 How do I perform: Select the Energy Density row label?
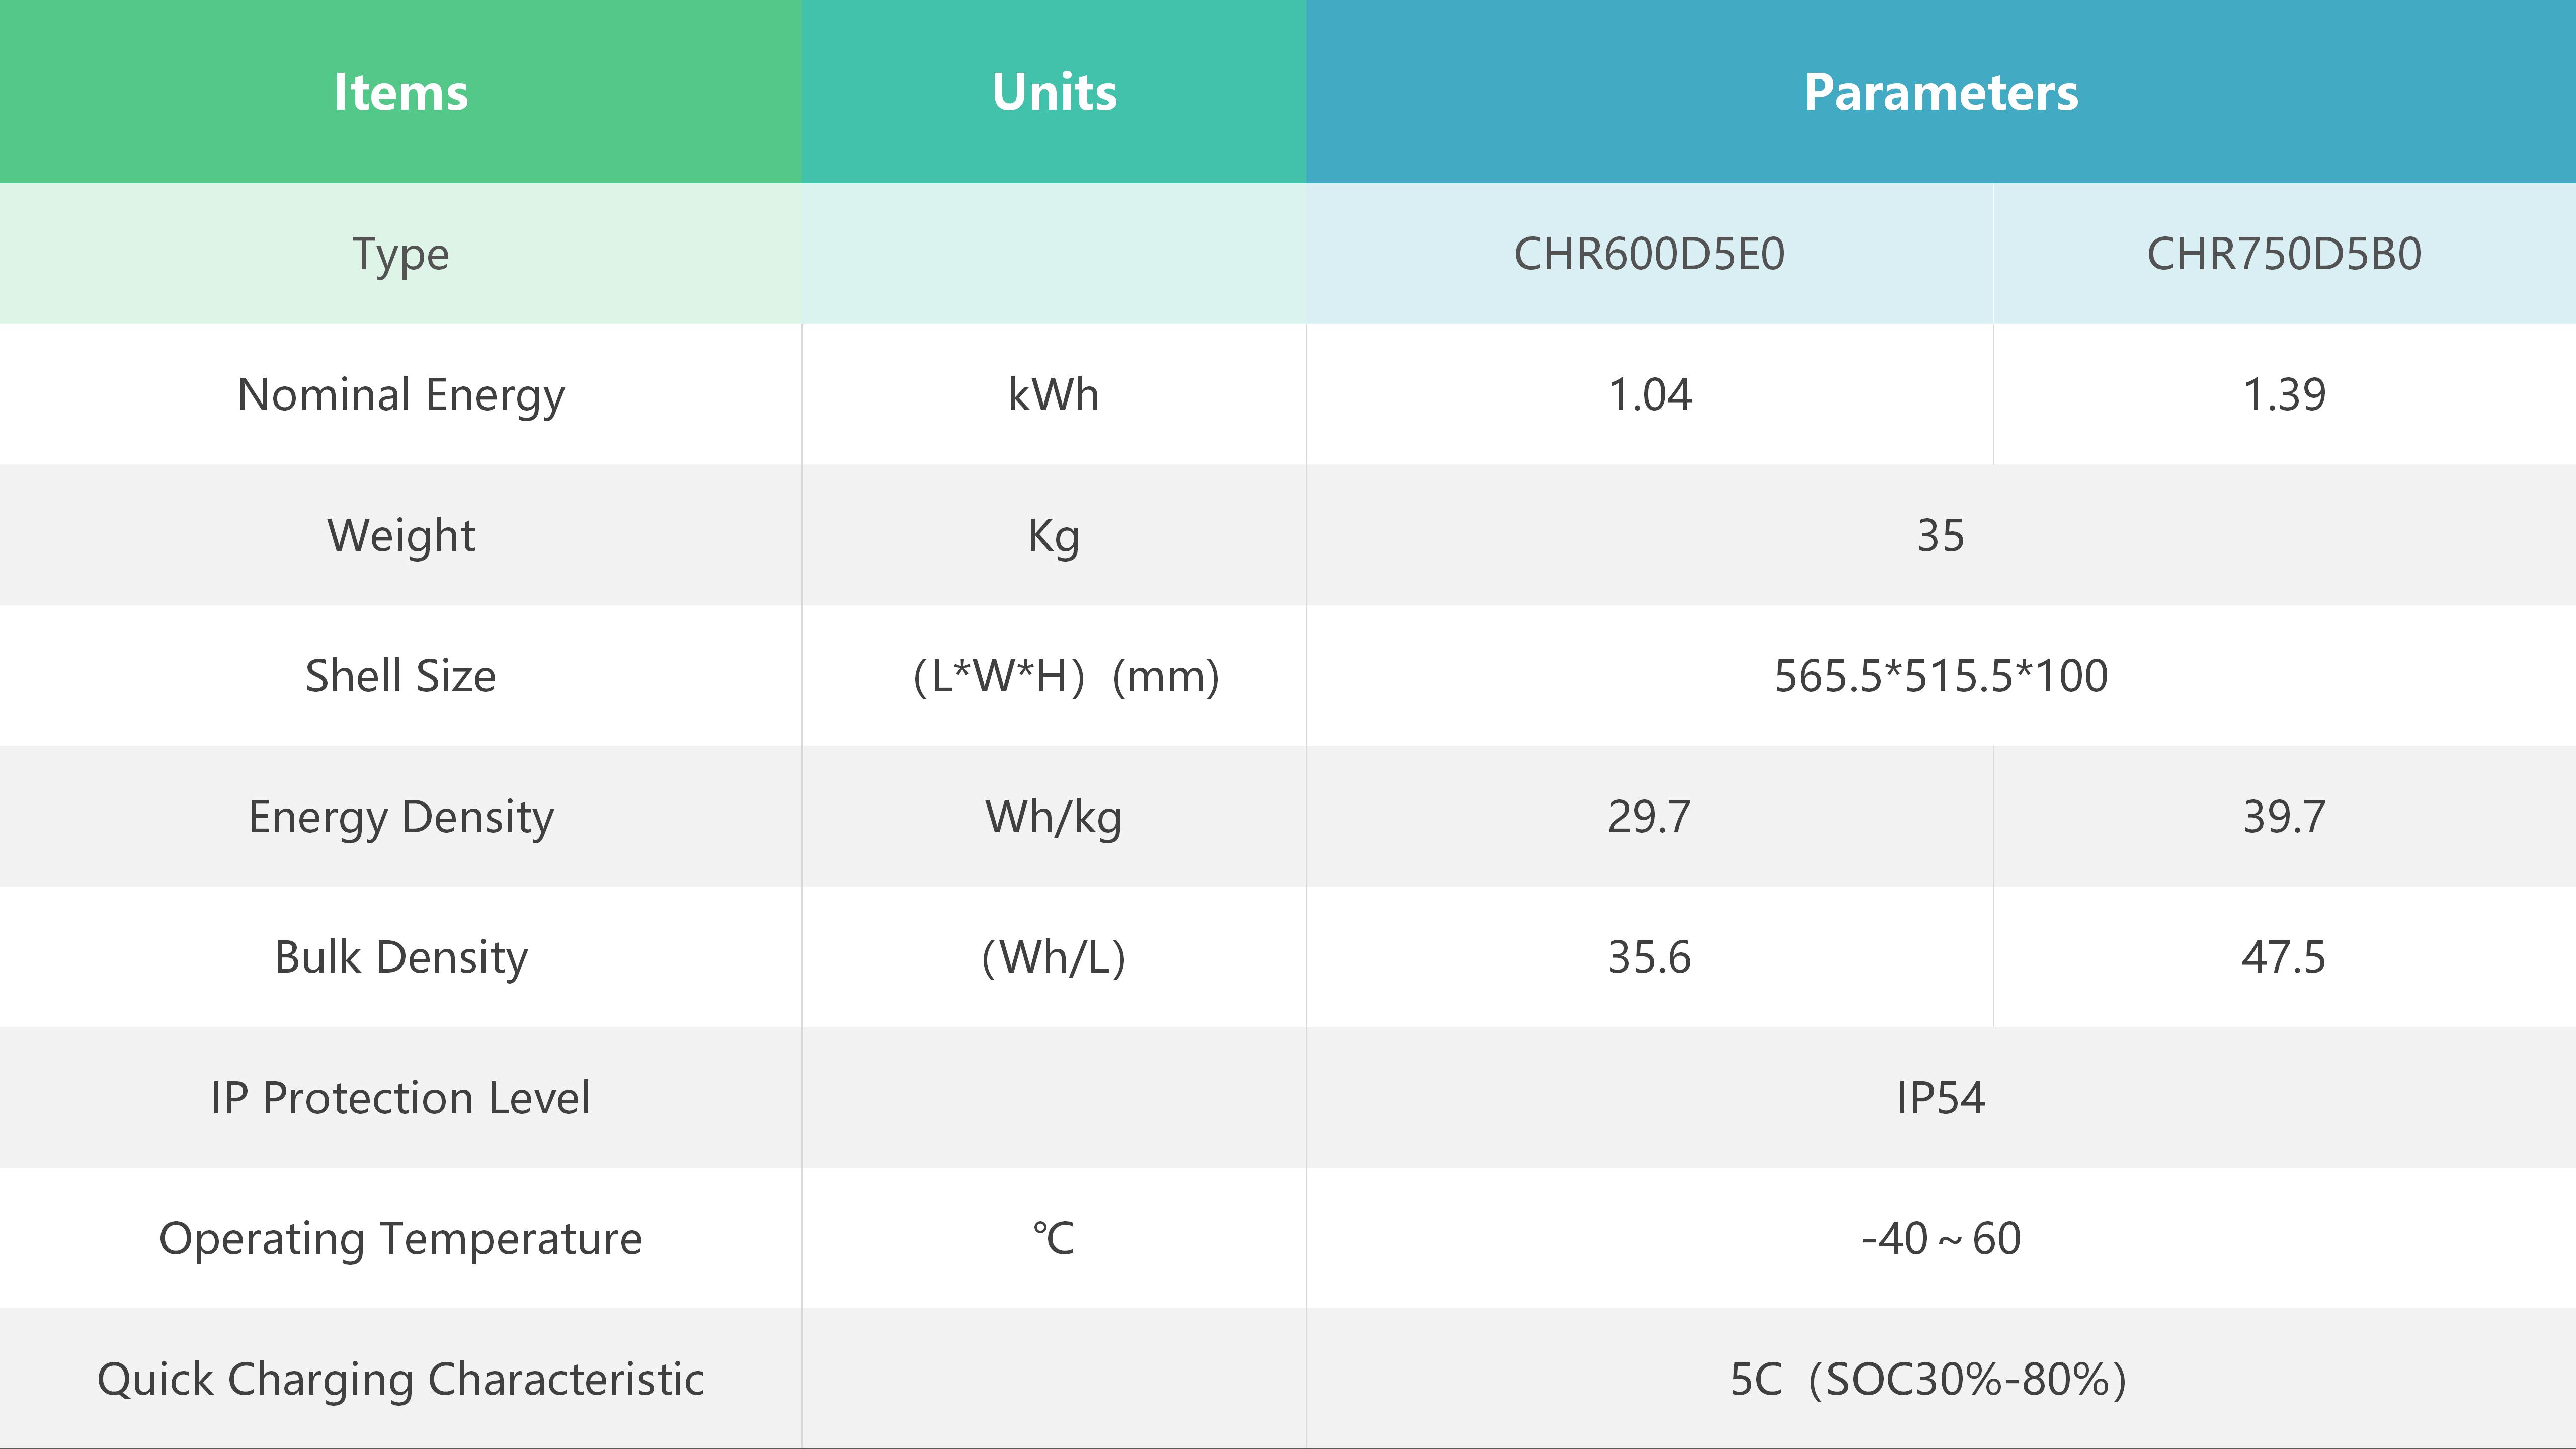click(x=401, y=817)
